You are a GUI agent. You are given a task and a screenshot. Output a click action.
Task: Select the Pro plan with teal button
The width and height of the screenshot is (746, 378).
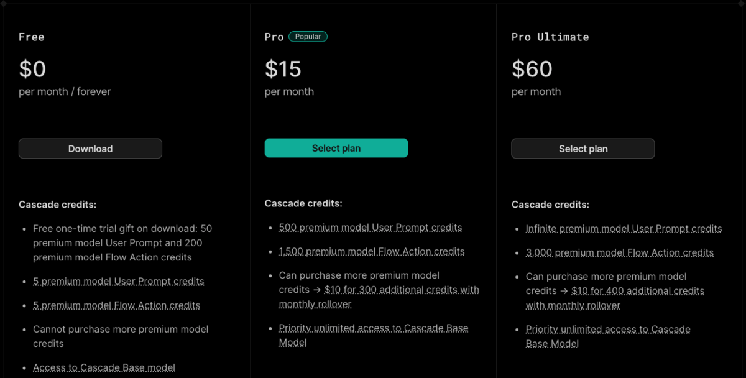click(x=336, y=148)
